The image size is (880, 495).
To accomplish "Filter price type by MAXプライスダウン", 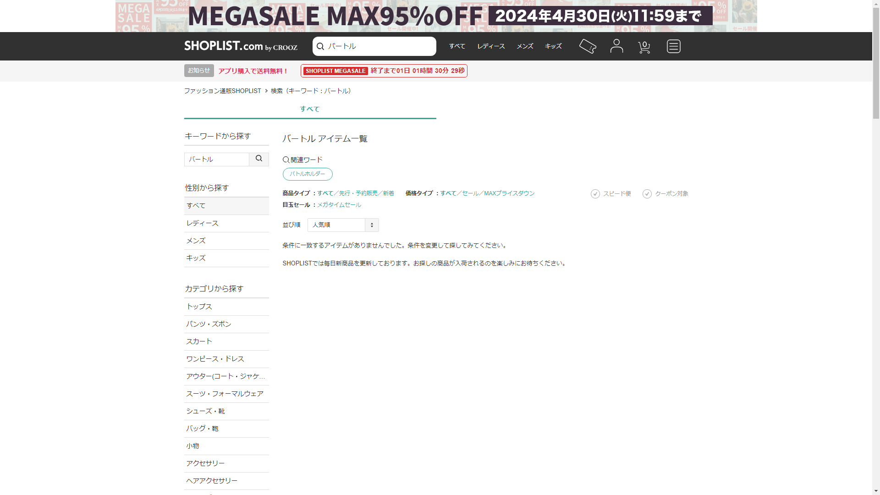I will pos(509,193).
